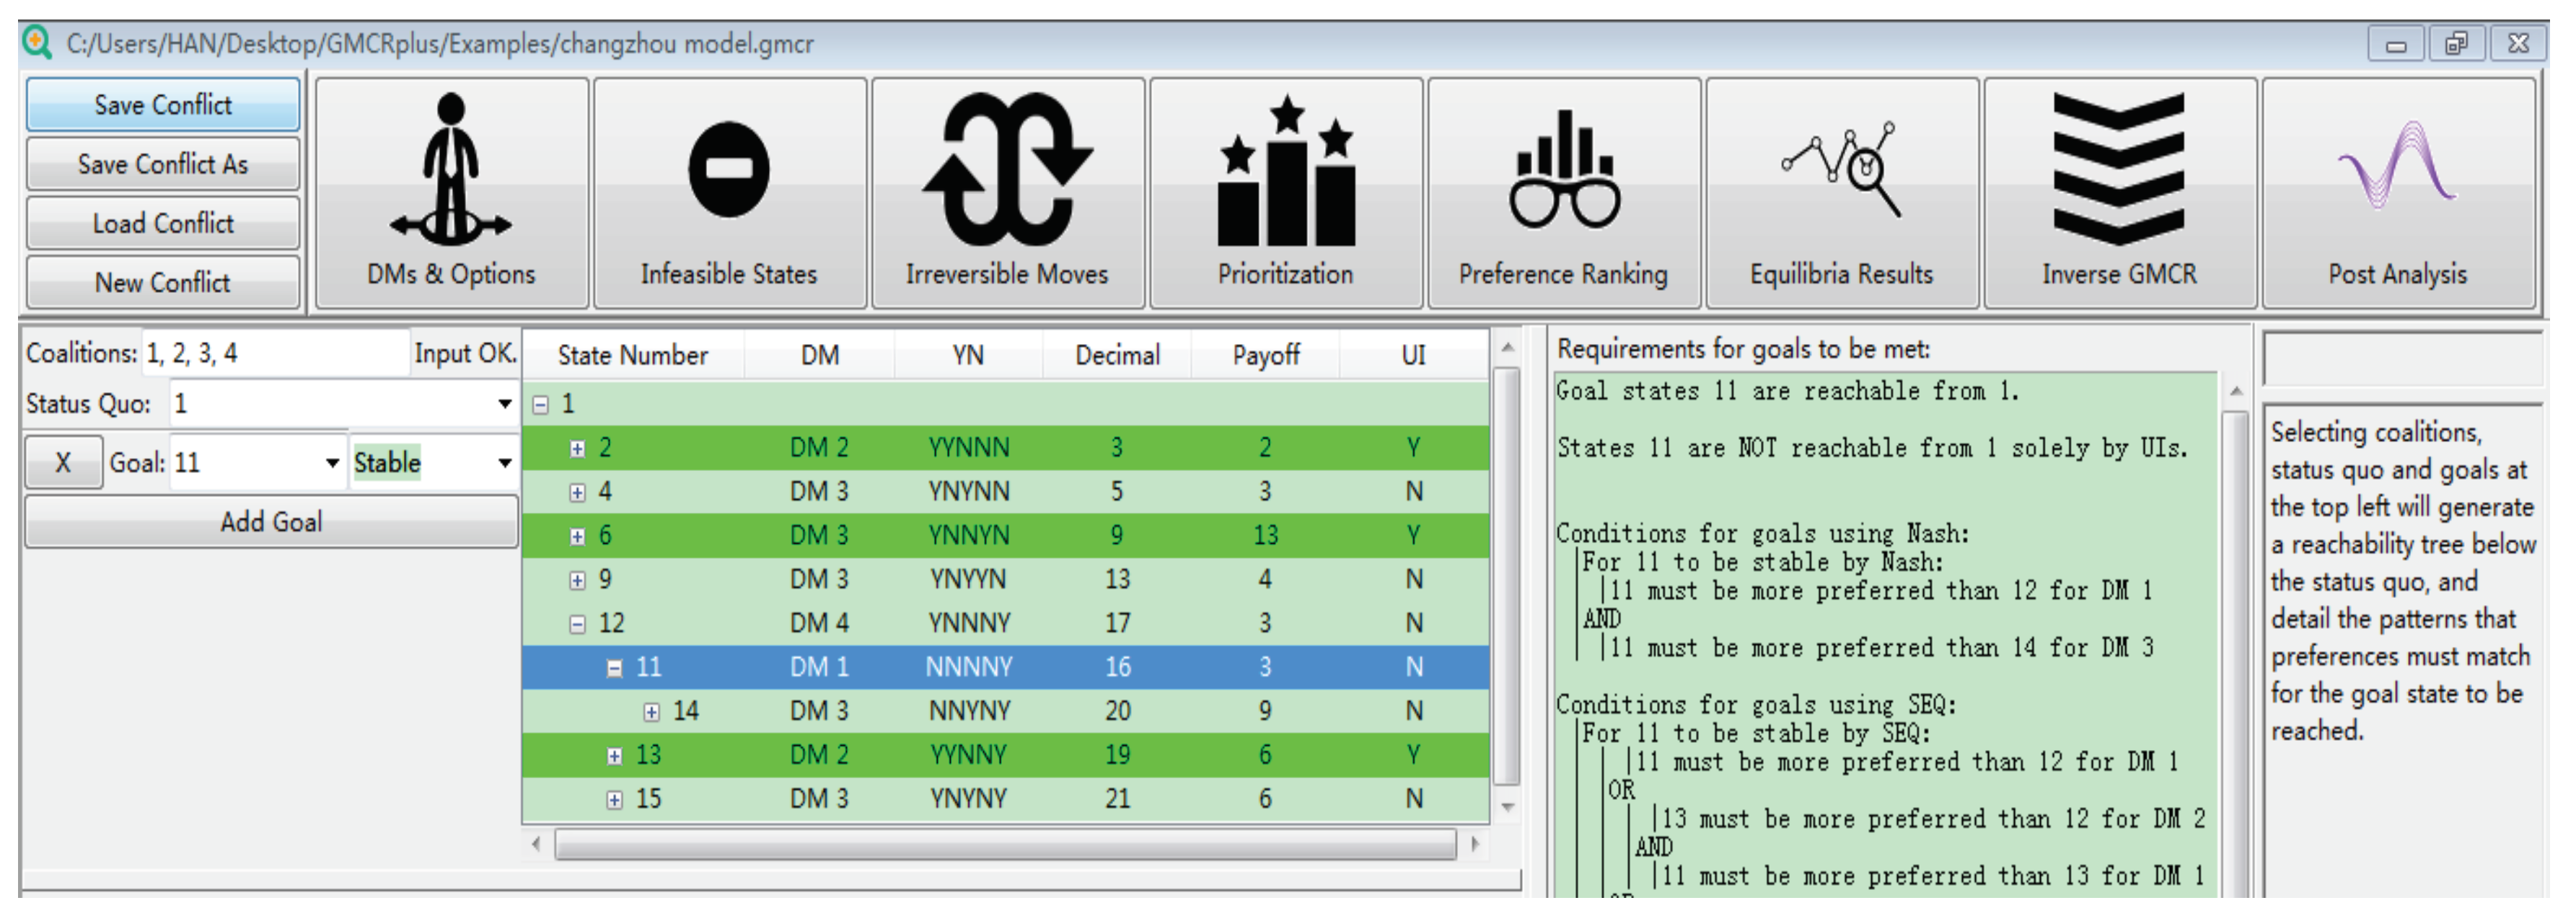
Task: Open the Goal state dropdown
Action: point(332,463)
